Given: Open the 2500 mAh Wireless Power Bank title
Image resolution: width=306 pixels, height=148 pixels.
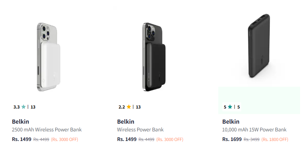Looking at the screenshot, I should [47, 130].
